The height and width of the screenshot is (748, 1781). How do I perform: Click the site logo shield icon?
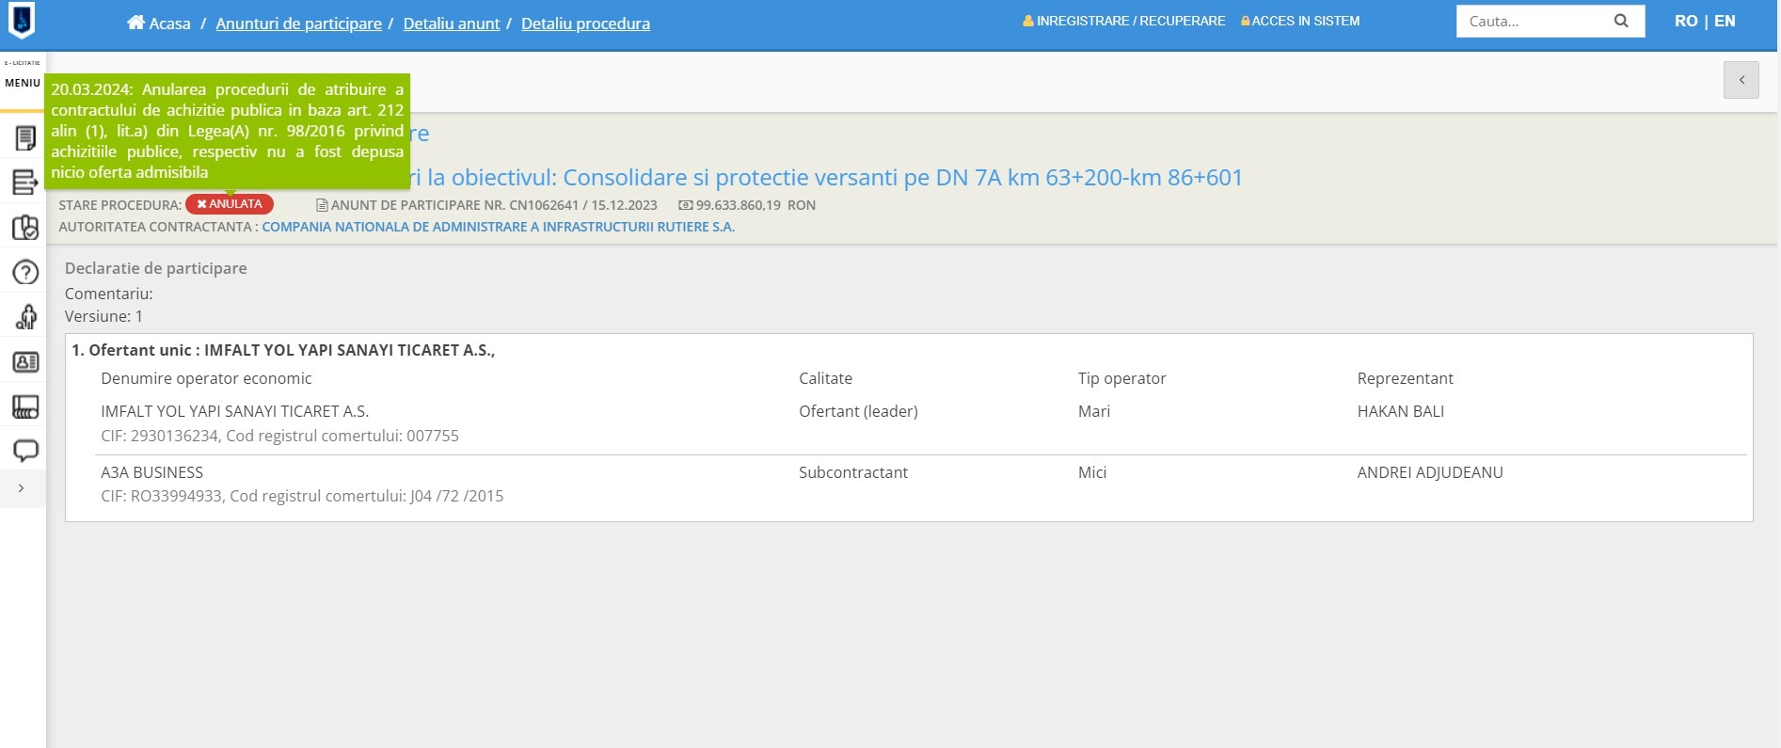pos(22,20)
